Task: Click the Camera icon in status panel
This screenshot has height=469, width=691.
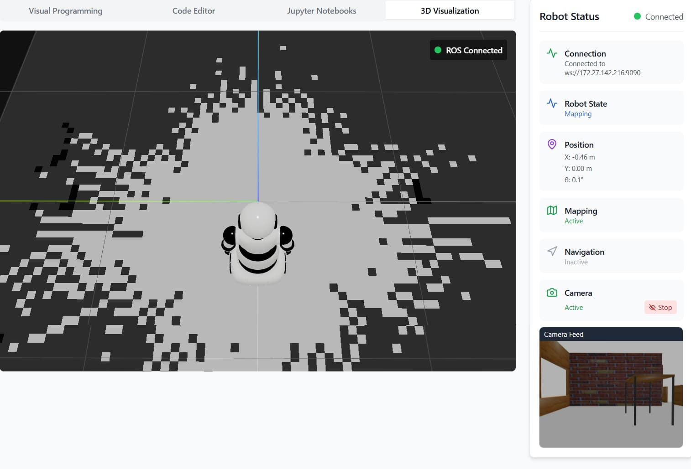Action: pyautogui.click(x=552, y=293)
